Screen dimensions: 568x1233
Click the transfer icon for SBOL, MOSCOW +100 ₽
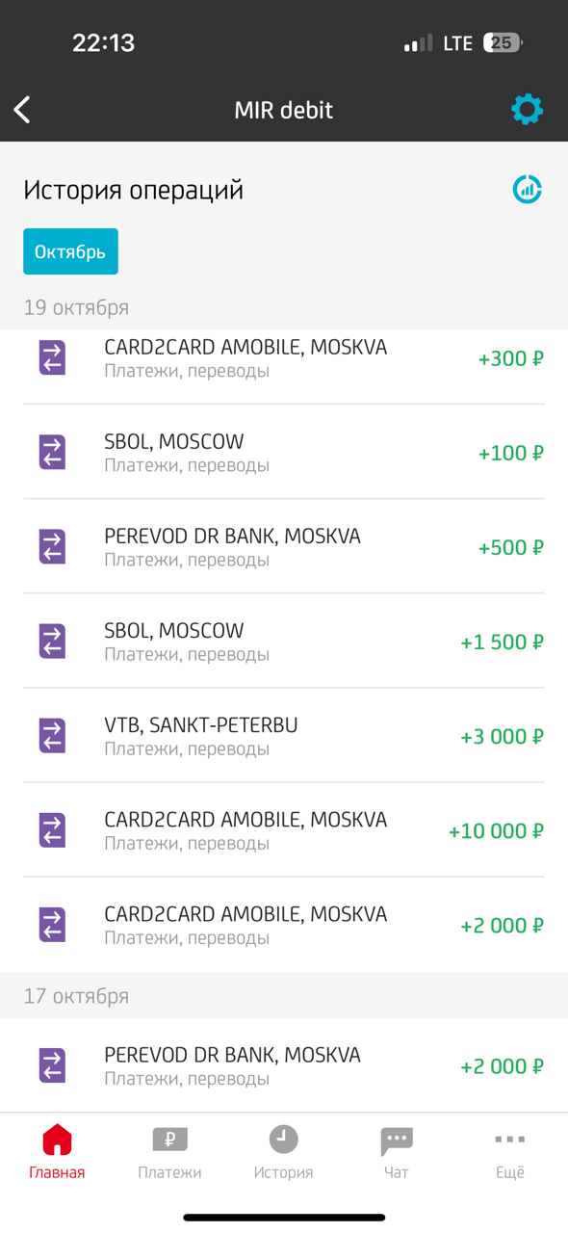coord(52,451)
